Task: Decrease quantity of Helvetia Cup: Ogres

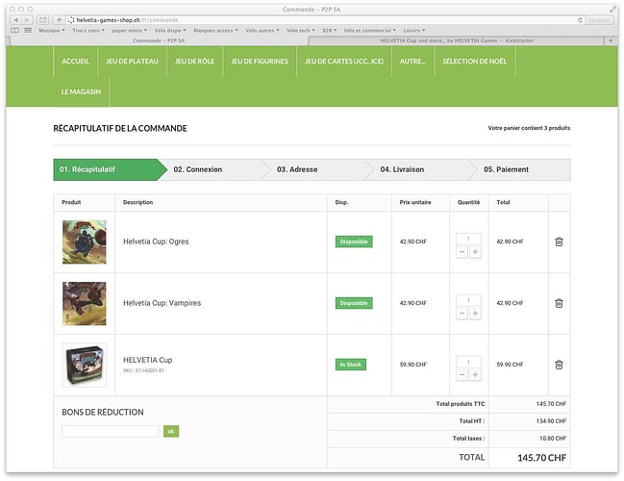Action: coord(462,252)
